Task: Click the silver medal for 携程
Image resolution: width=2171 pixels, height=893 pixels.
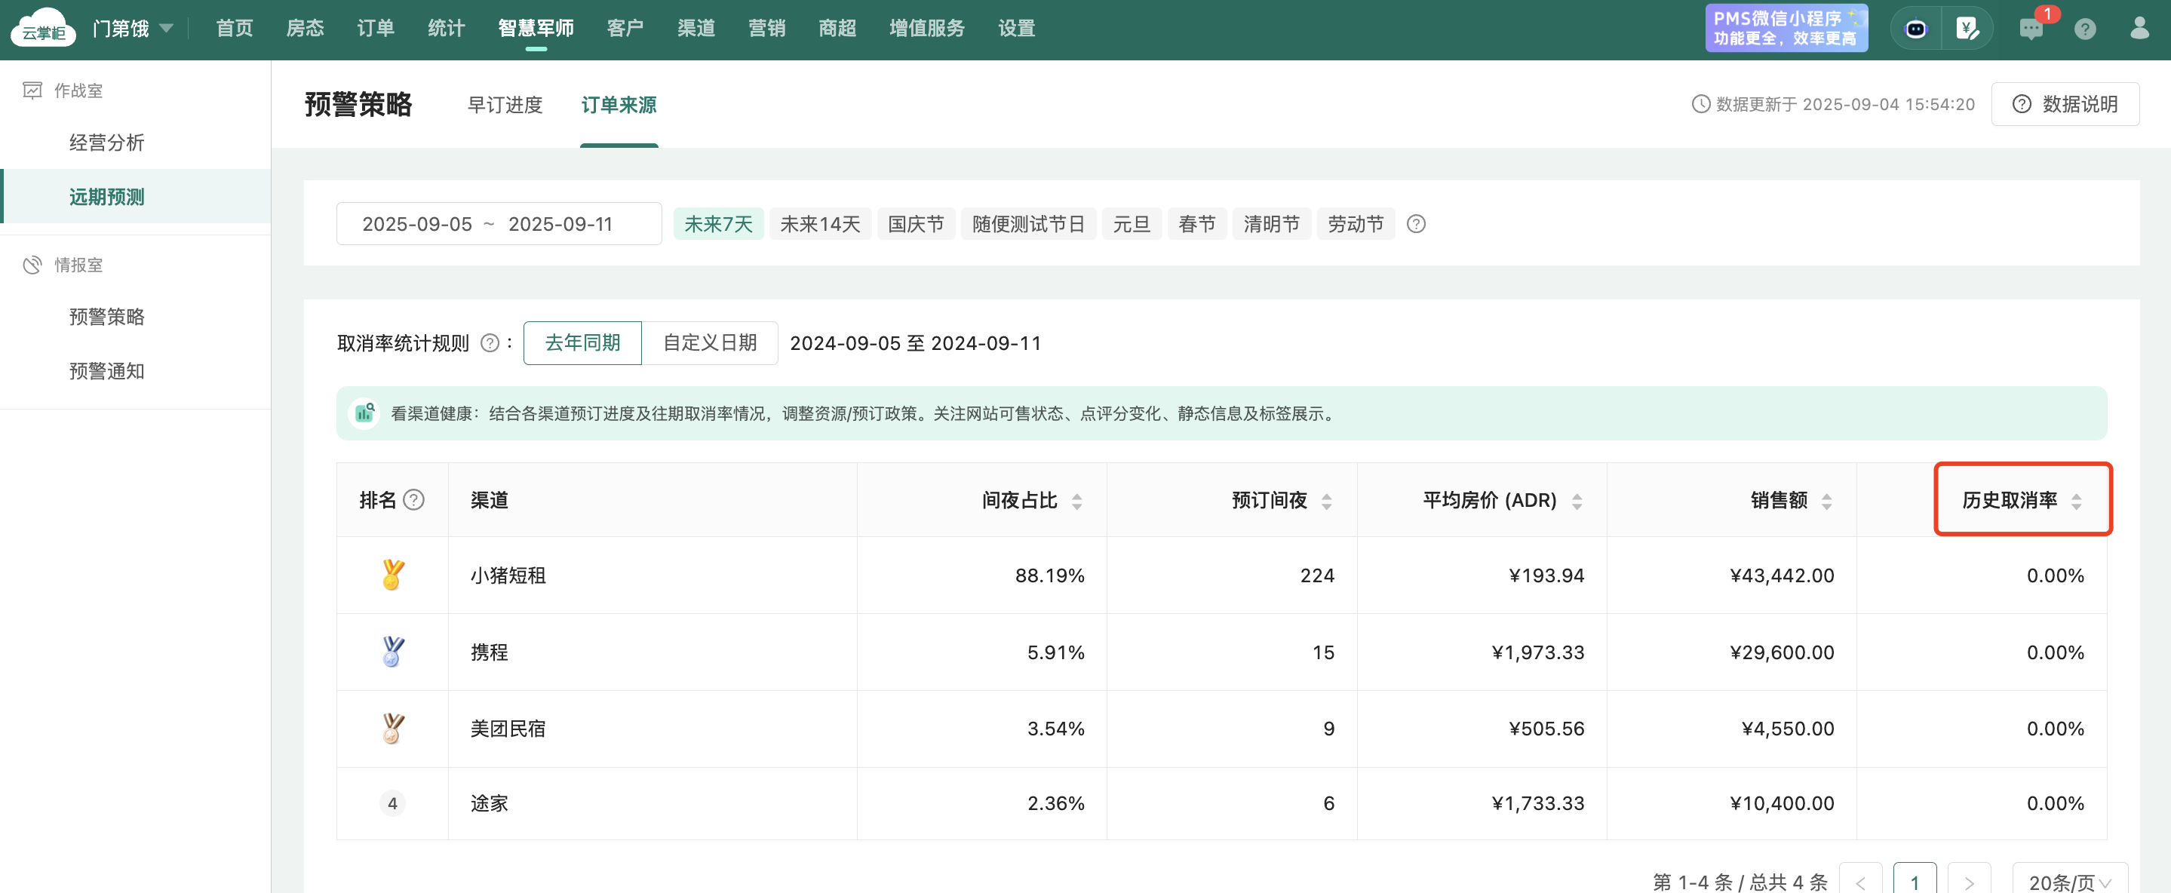Action: click(393, 652)
